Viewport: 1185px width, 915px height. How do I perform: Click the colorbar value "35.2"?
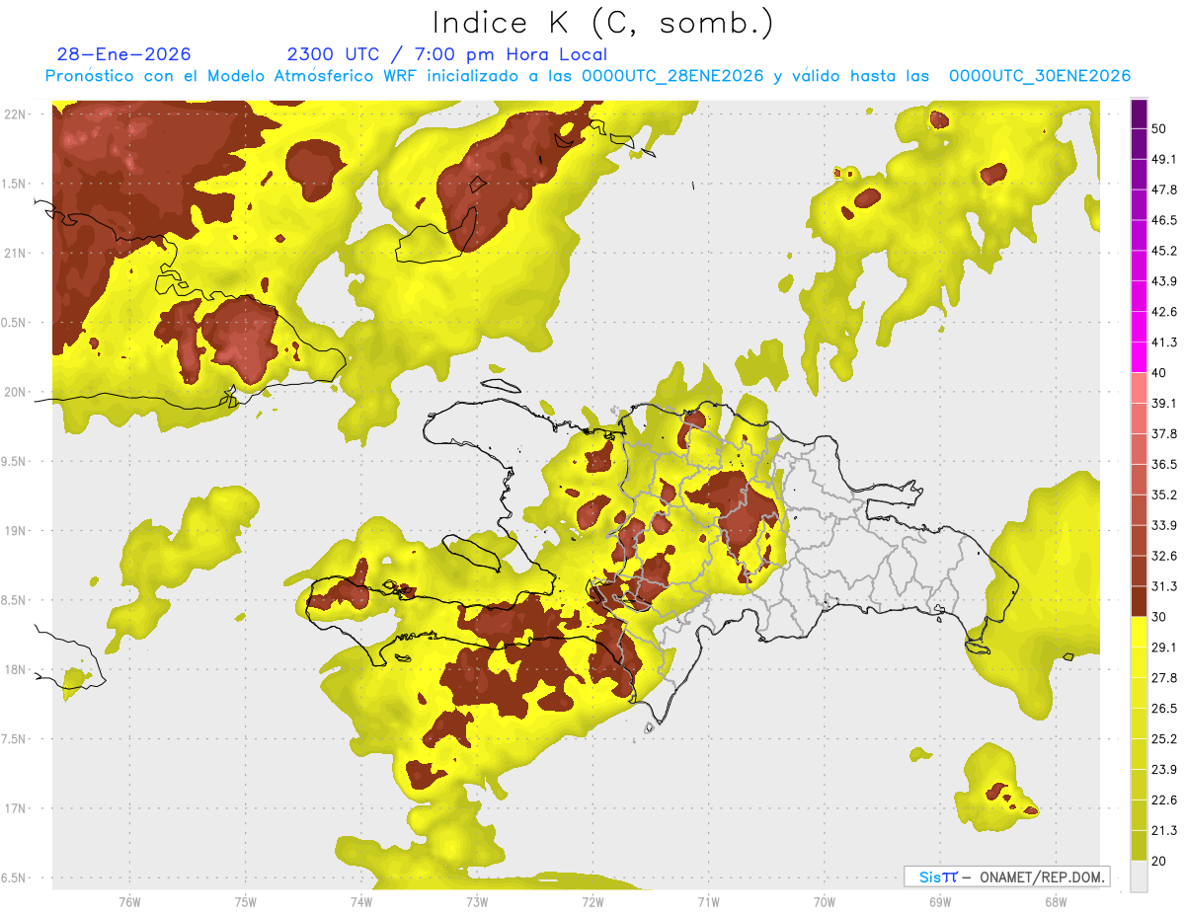tap(1164, 495)
